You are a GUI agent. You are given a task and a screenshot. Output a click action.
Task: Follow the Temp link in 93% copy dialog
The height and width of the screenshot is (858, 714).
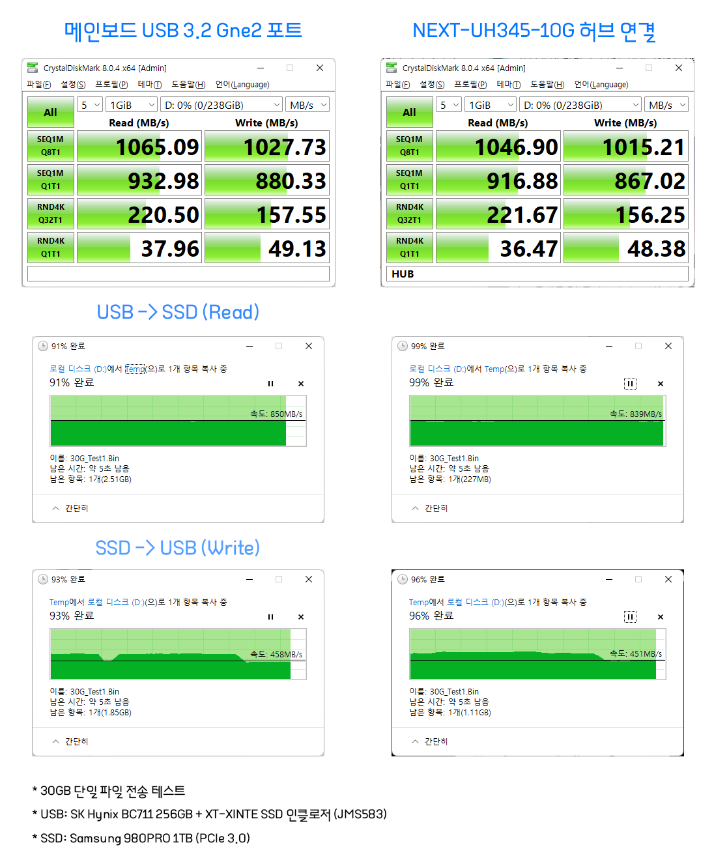click(x=59, y=602)
